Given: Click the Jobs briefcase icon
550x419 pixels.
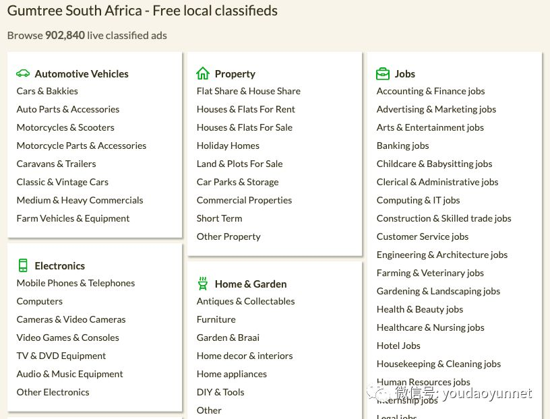Looking at the screenshot, I should 383,73.
